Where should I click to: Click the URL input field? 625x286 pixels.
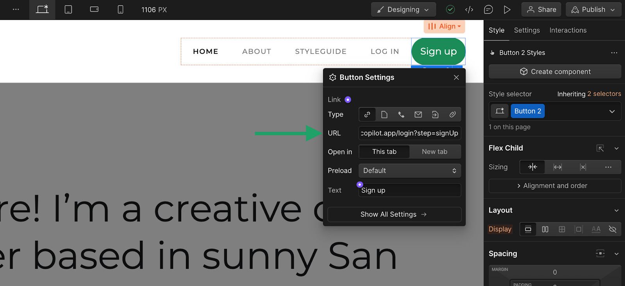409,133
